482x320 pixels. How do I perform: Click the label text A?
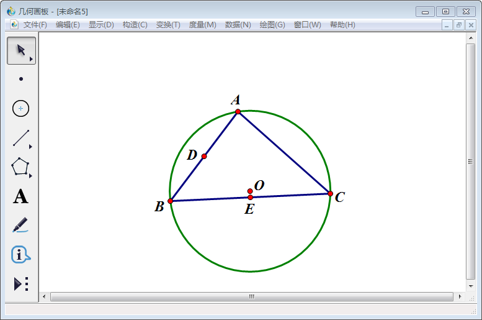[x=236, y=100]
